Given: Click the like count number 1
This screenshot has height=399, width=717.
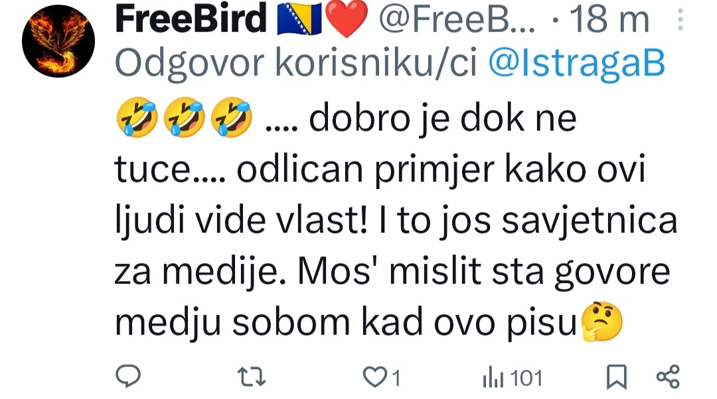Looking at the screenshot, I should tap(396, 378).
